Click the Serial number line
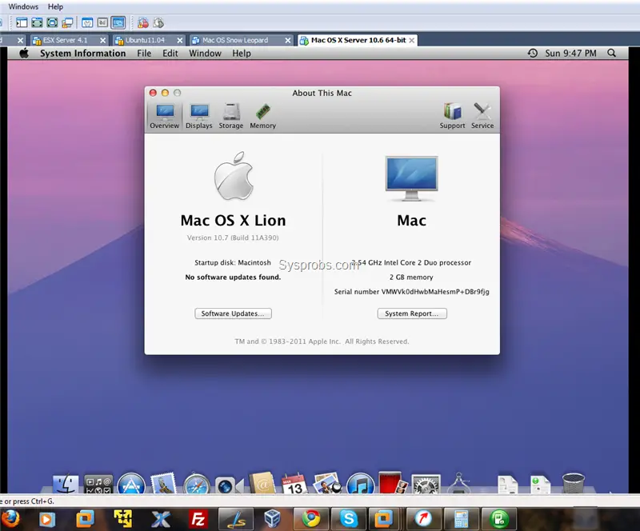640x531 pixels. [x=411, y=291]
